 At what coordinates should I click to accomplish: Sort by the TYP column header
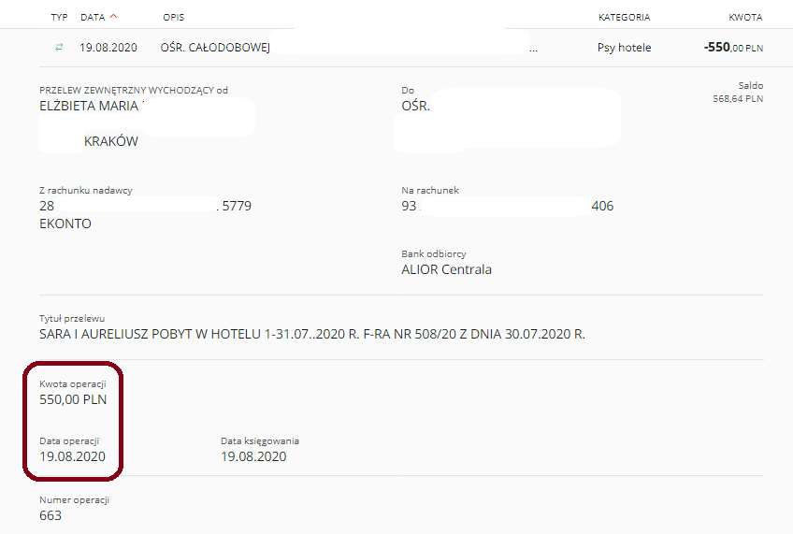(x=59, y=17)
